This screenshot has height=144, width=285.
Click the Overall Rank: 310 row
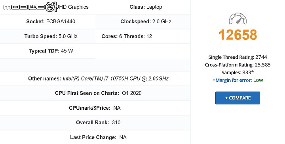click(95, 122)
